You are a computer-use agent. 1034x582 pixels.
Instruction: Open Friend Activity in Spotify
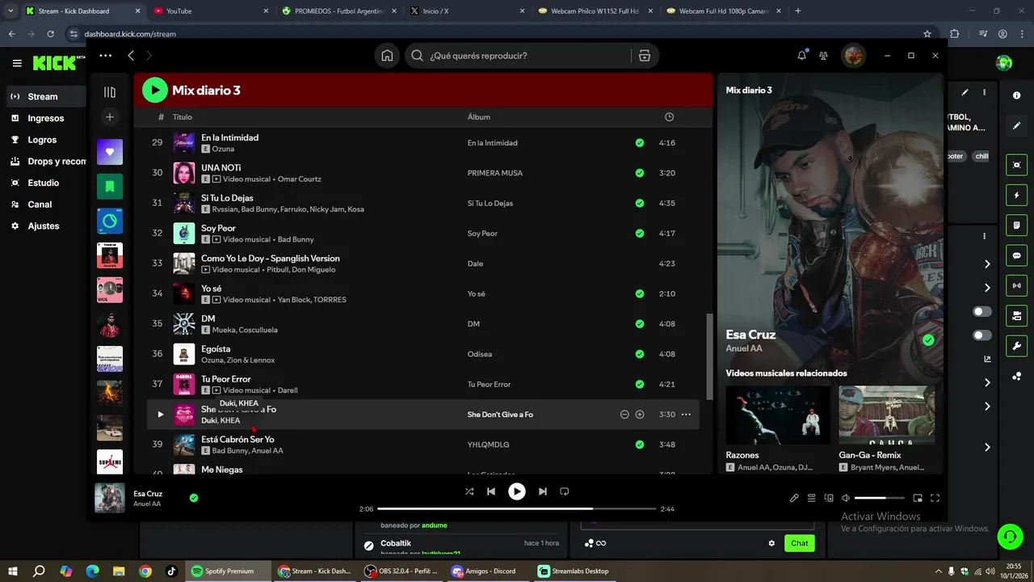(823, 56)
